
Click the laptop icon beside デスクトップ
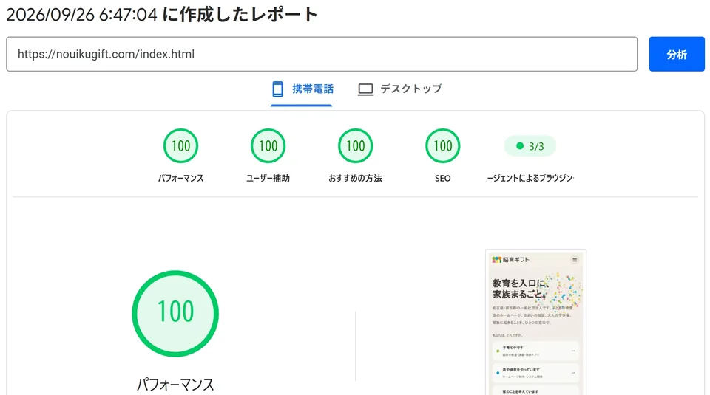point(365,89)
